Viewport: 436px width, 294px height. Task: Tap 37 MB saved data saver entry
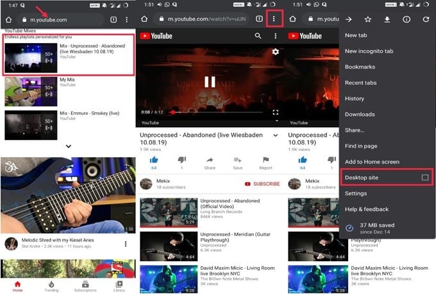click(x=387, y=229)
